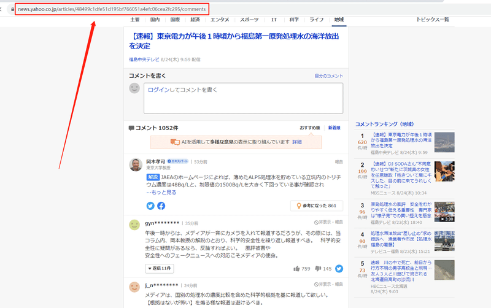Select the 科学 category tab
Screen dimensions: 491x308
pyautogui.click(x=294, y=20)
